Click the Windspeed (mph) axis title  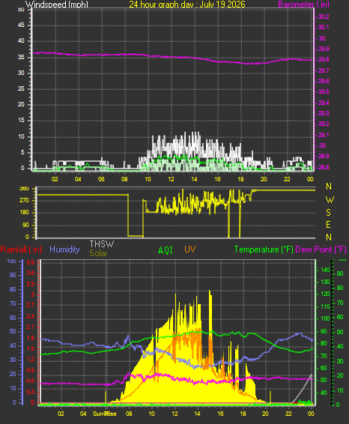pos(56,4)
